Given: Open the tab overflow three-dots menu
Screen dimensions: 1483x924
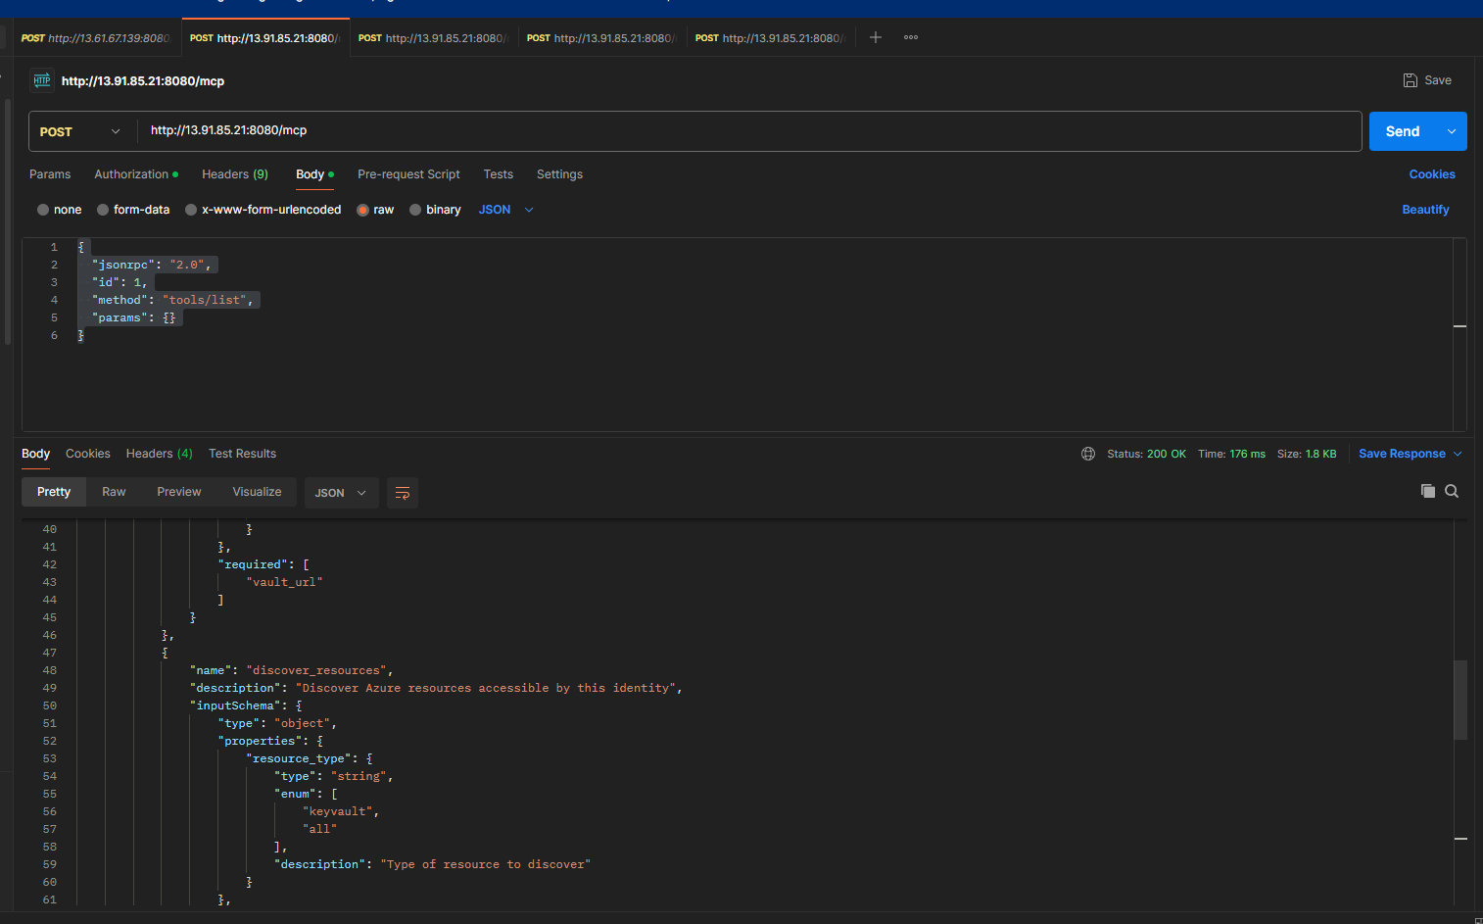Looking at the screenshot, I should coord(911,37).
